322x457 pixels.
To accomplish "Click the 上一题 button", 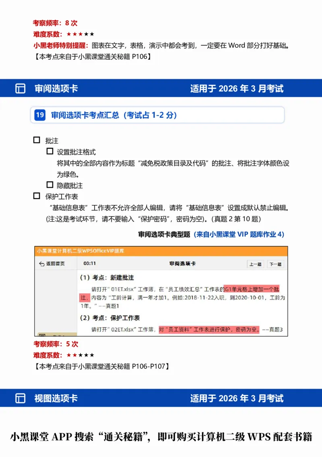I will [x=256, y=264].
